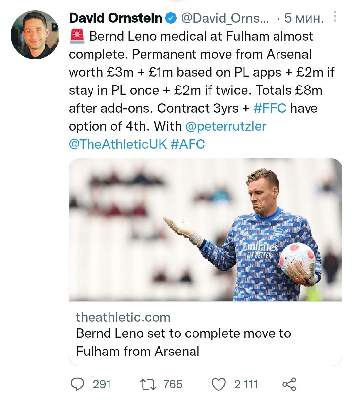Click the 291 replies count
353x400 pixels.
click(x=102, y=384)
